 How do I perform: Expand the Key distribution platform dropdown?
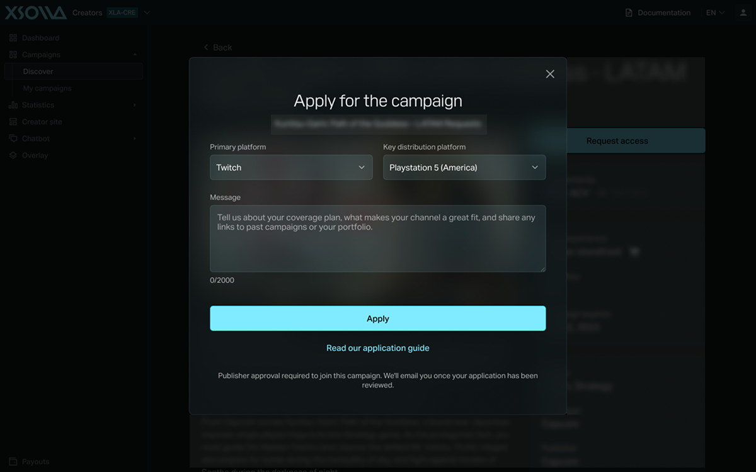pos(464,167)
